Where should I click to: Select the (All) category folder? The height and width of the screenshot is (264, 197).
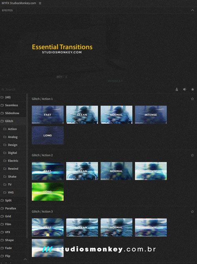(13, 97)
